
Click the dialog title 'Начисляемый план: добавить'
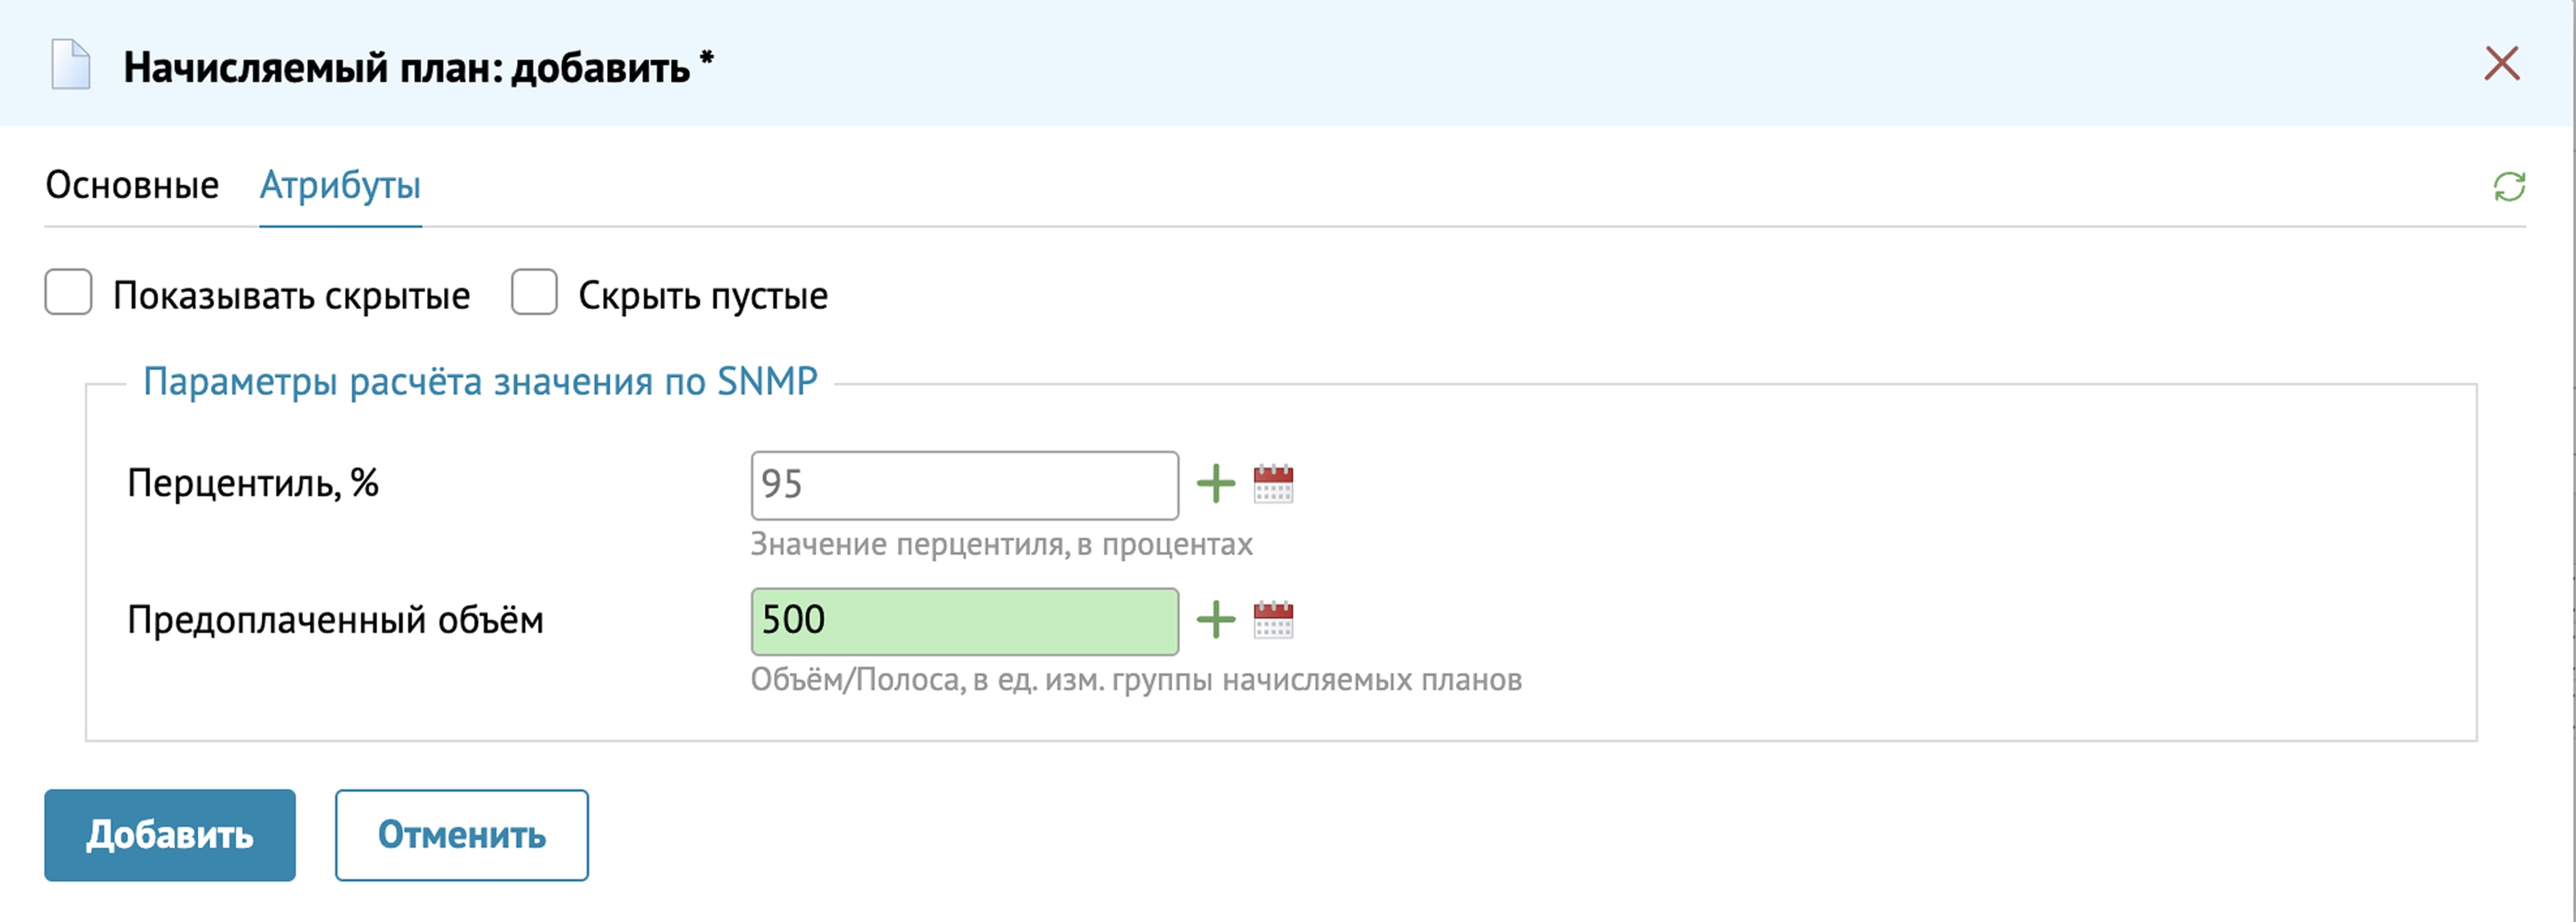pos(407,68)
